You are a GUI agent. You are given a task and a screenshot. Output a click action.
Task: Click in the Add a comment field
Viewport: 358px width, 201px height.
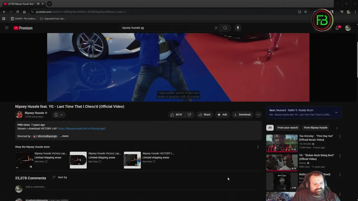tap(143, 187)
